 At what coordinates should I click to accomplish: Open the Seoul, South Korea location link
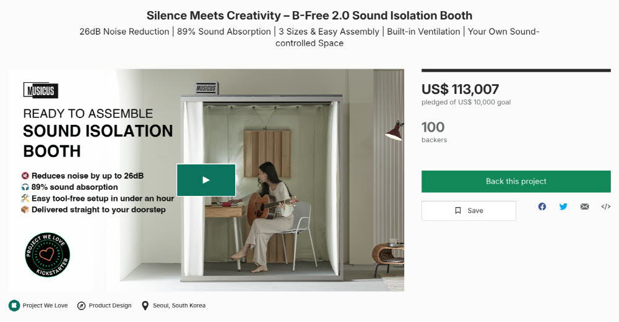click(180, 305)
